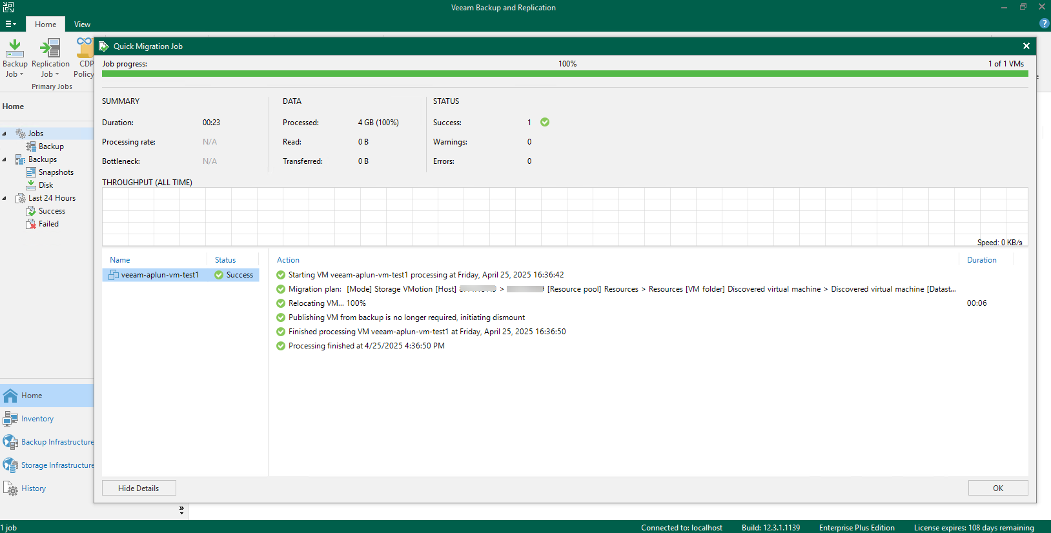1051x533 pixels.
Task: Open the Inventory navigation view
Action: coord(46,419)
